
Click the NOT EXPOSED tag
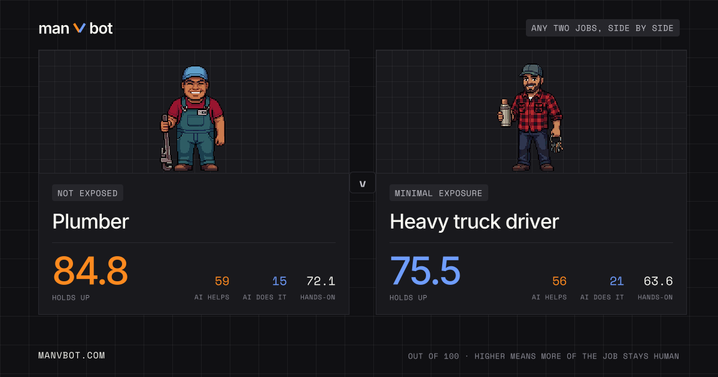(88, 193)
